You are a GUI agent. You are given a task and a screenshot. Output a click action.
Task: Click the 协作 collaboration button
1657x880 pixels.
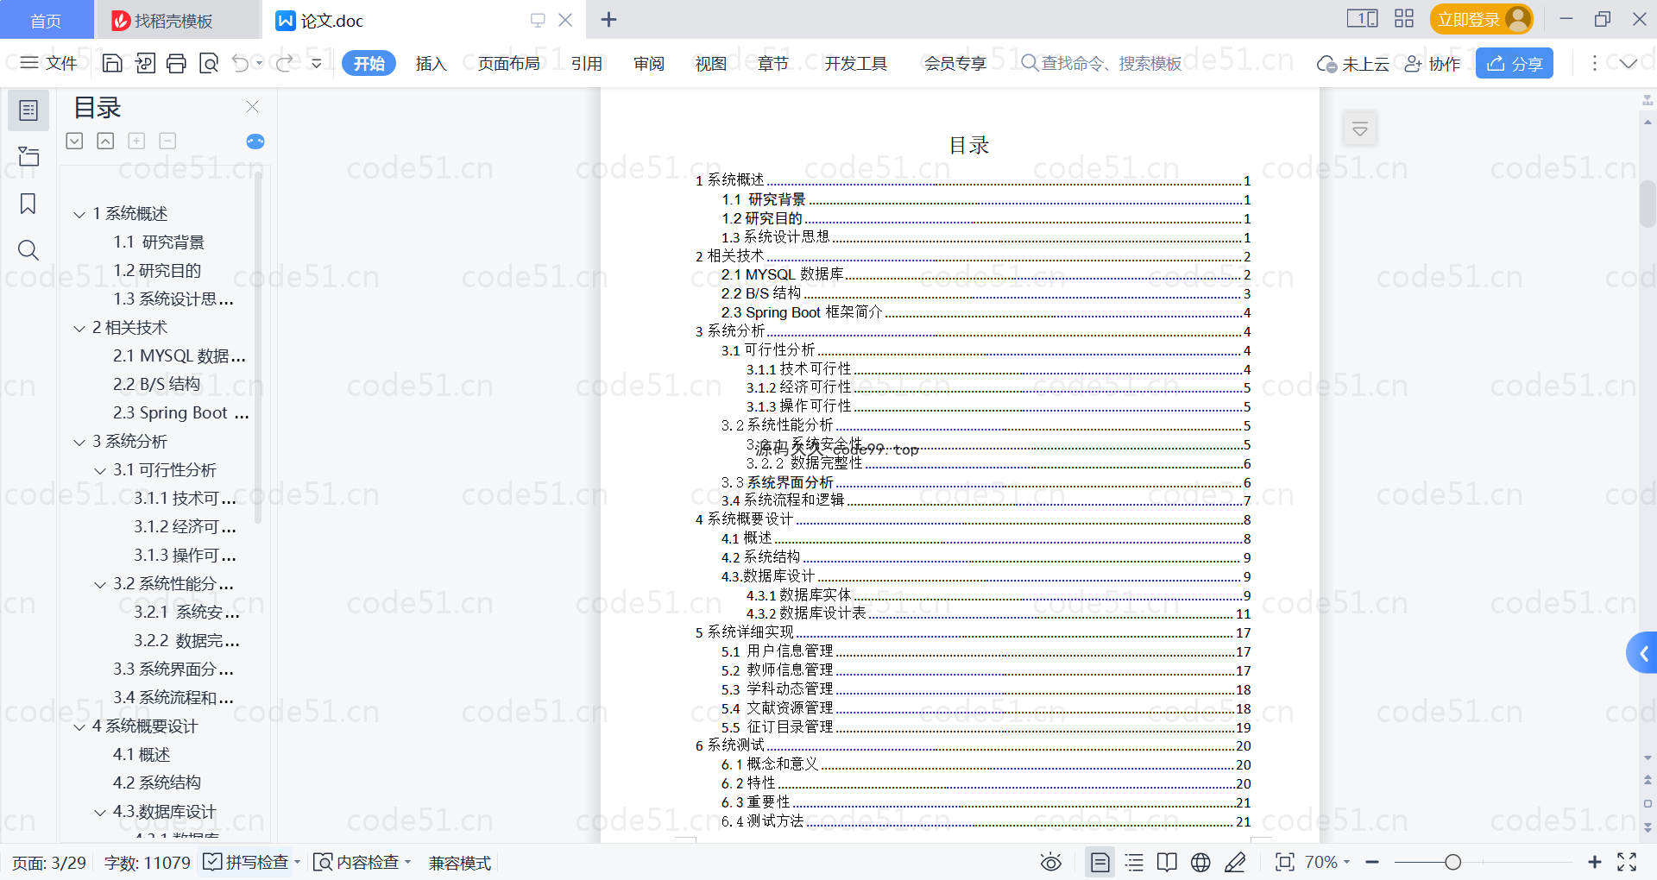1432,63
